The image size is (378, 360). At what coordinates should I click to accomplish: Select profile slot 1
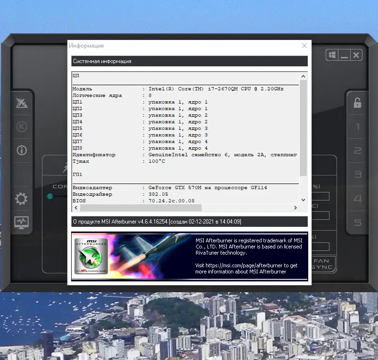358,127
